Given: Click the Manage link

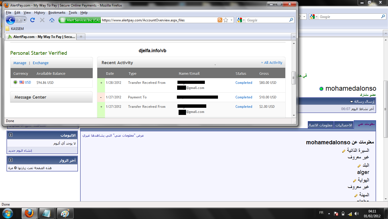Looking at the screenshot, I should coord(20,63).
